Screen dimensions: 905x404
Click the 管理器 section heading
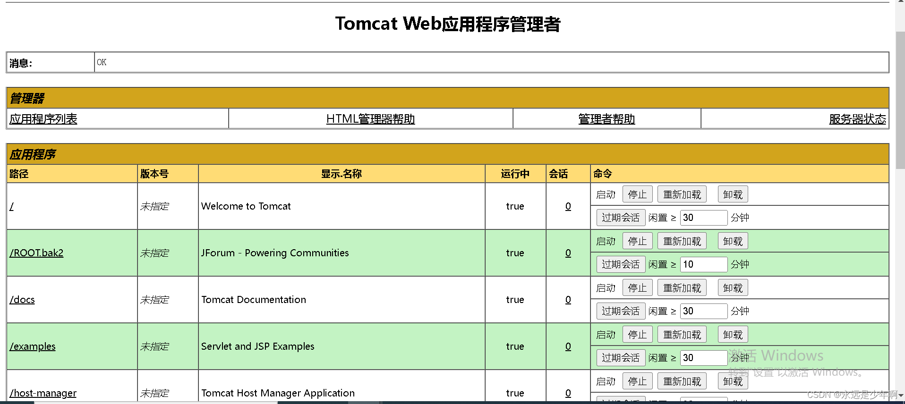pyautogui.click(x=27, y=98)
